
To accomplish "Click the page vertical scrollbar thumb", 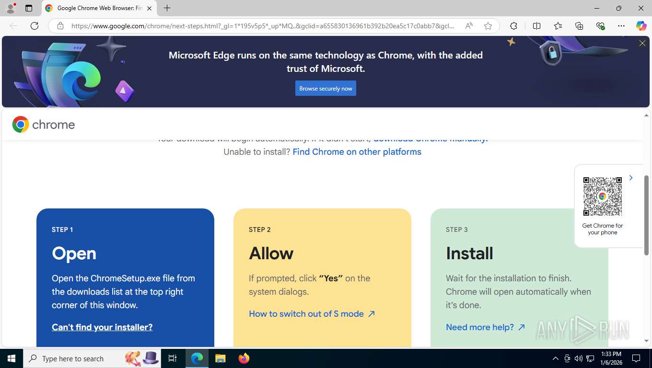I will click(x=646, y=214).
